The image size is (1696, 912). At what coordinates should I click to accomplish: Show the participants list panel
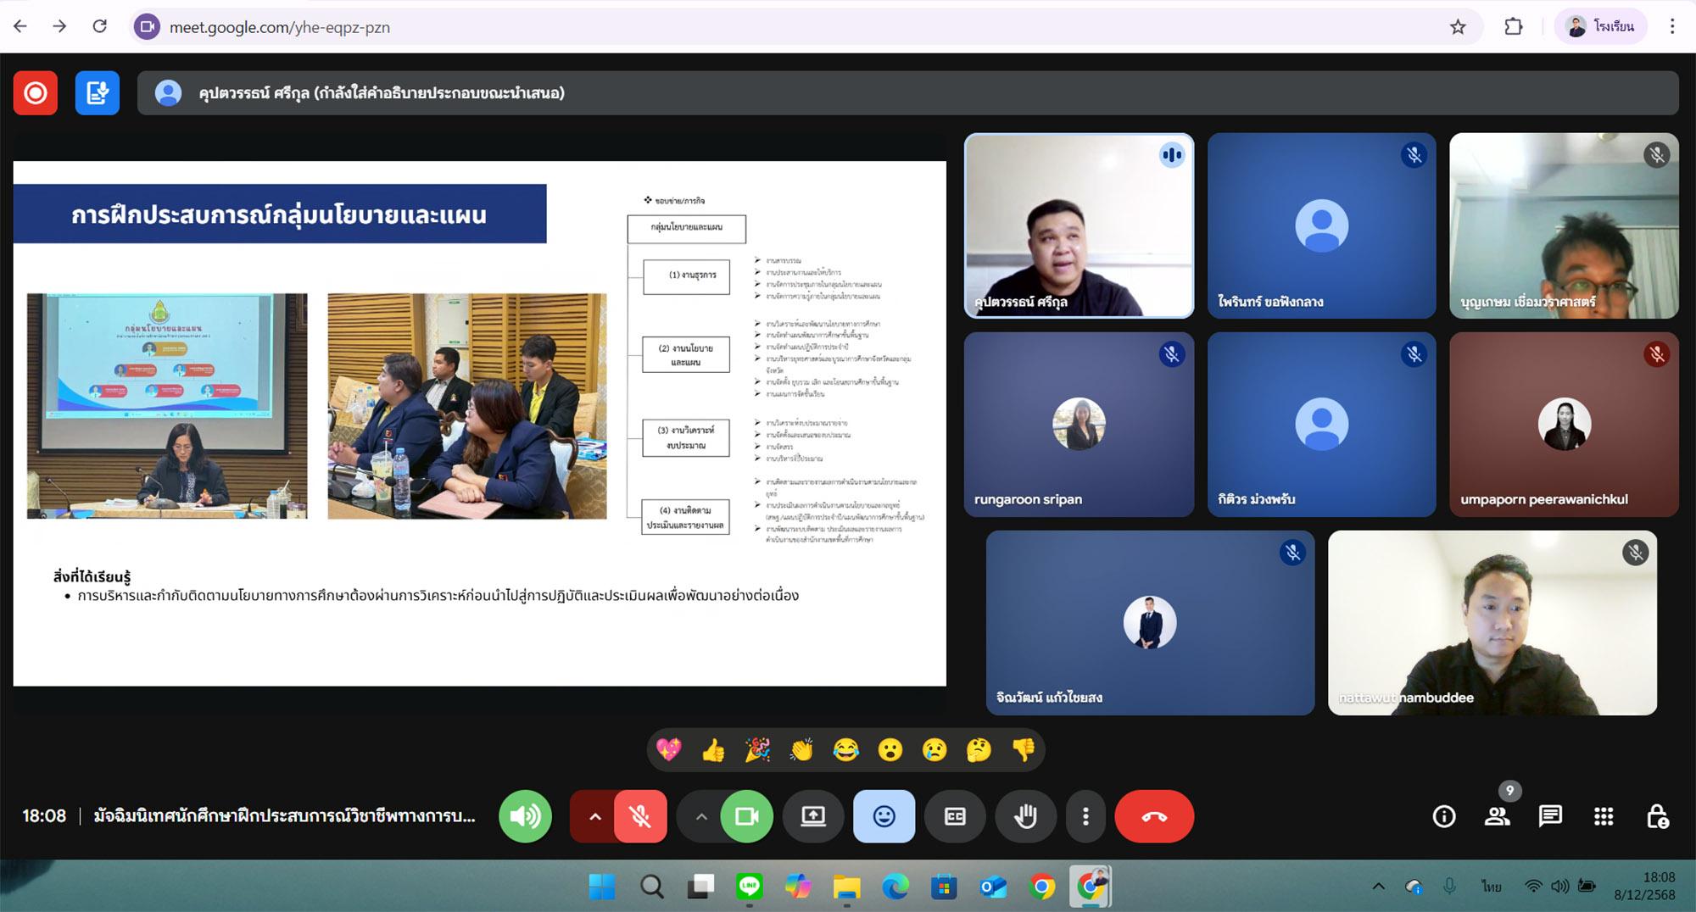click(1497, 816)
